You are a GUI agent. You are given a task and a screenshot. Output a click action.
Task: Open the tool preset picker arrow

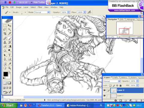[10, 12]
